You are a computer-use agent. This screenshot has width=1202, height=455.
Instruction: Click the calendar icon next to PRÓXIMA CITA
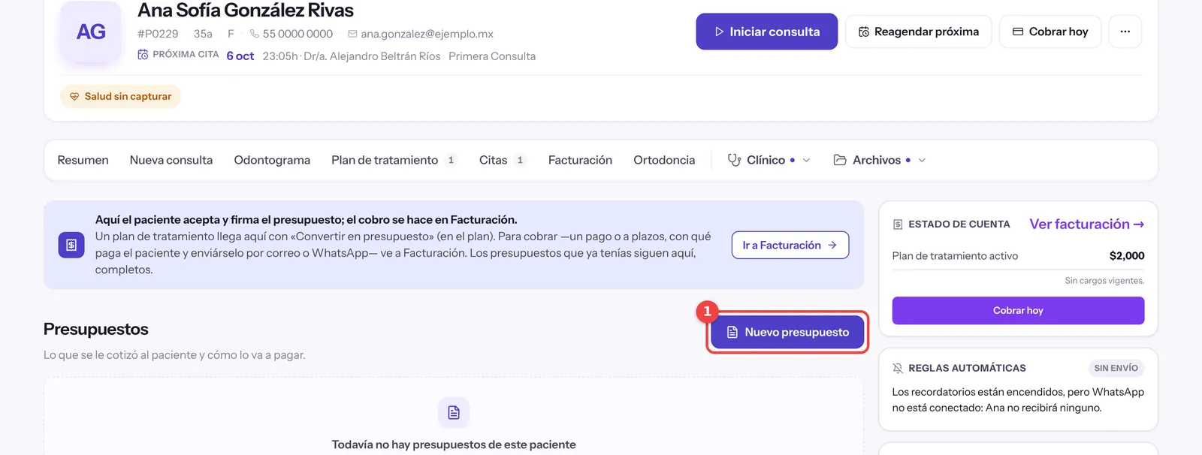point(143,55)
